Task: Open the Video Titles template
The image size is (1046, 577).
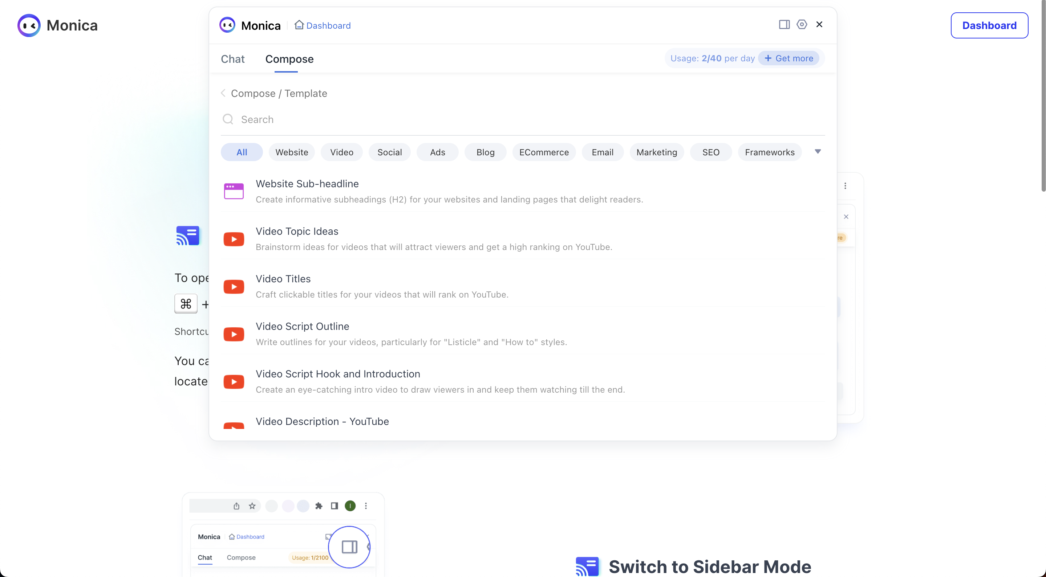Action: [x=523, y=286]
